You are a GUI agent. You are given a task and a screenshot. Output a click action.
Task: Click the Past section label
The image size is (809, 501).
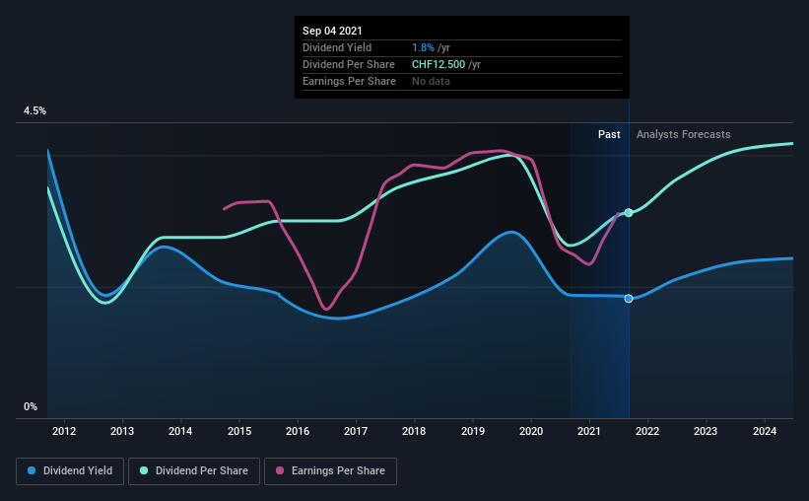(609, 134)
